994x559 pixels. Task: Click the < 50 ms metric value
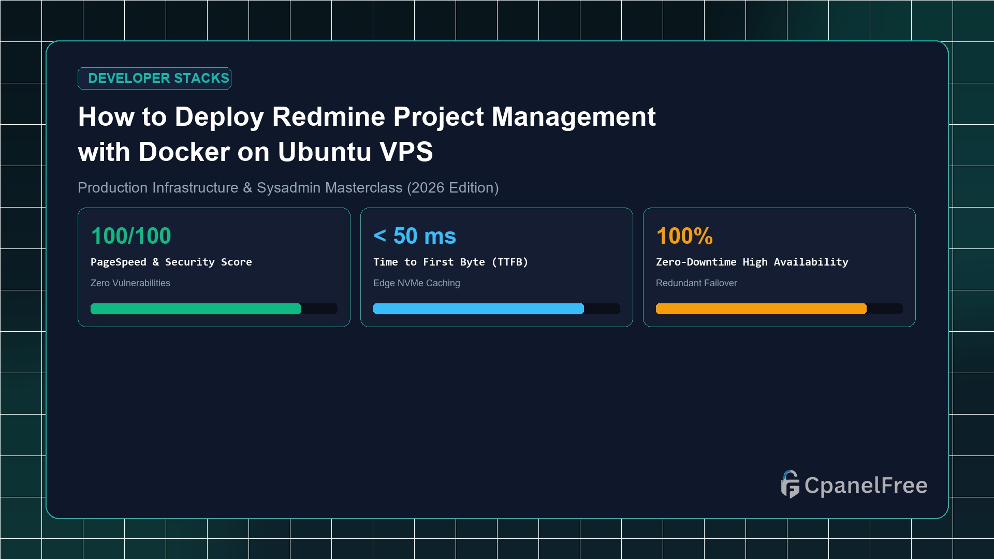pyautogui.click(x=415, y=236)
